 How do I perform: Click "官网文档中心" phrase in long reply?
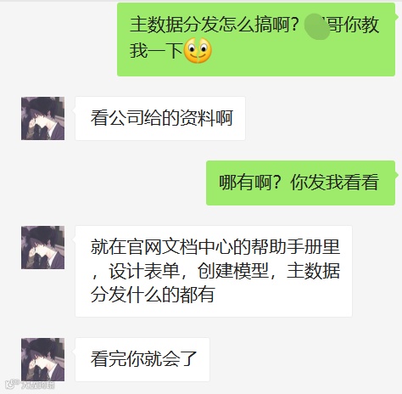[180, 247]
